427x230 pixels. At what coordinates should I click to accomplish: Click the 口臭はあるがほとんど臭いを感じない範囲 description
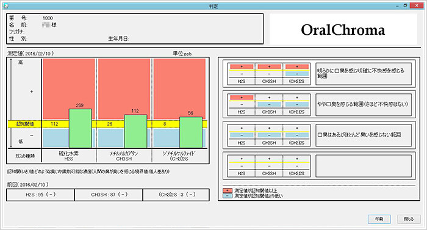point(364,135)
